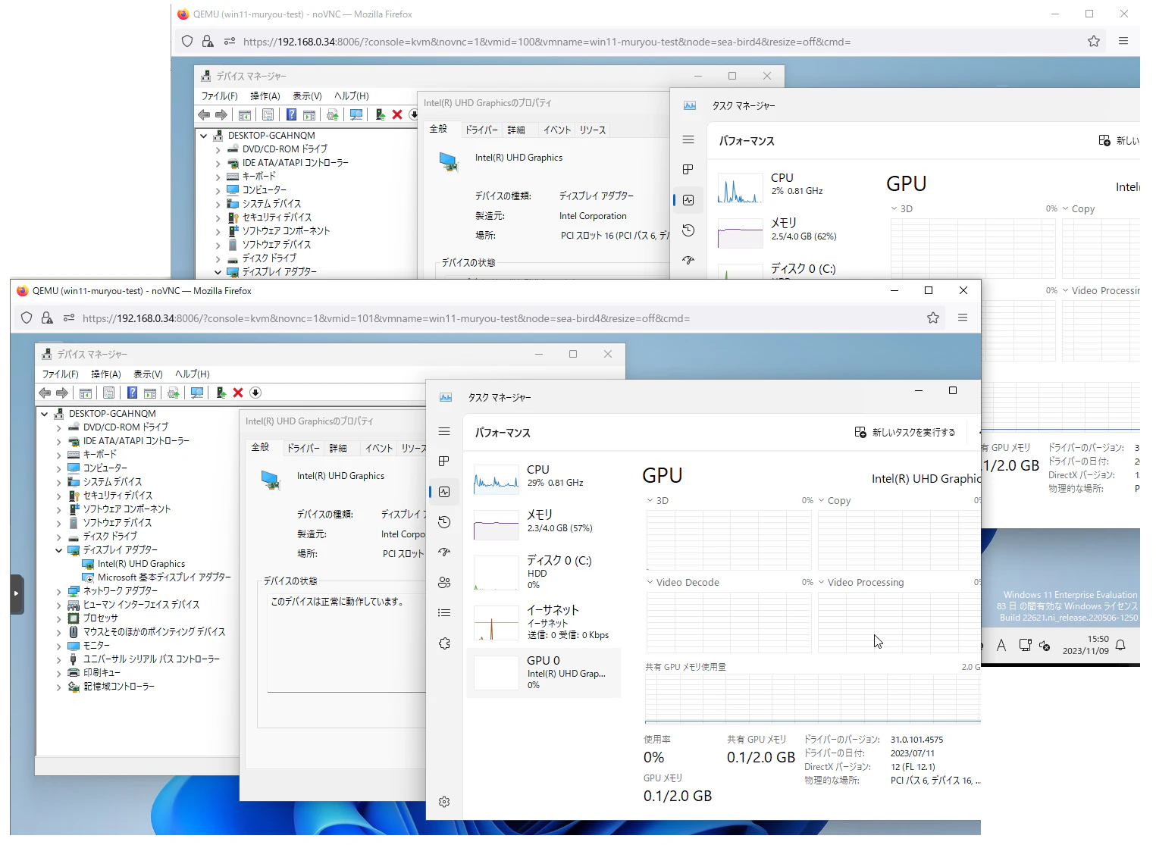Screen dimensions: 1156x845
Task: Click blue help icon in front Device Manager toolbar
Action: (x=132, y=393)
